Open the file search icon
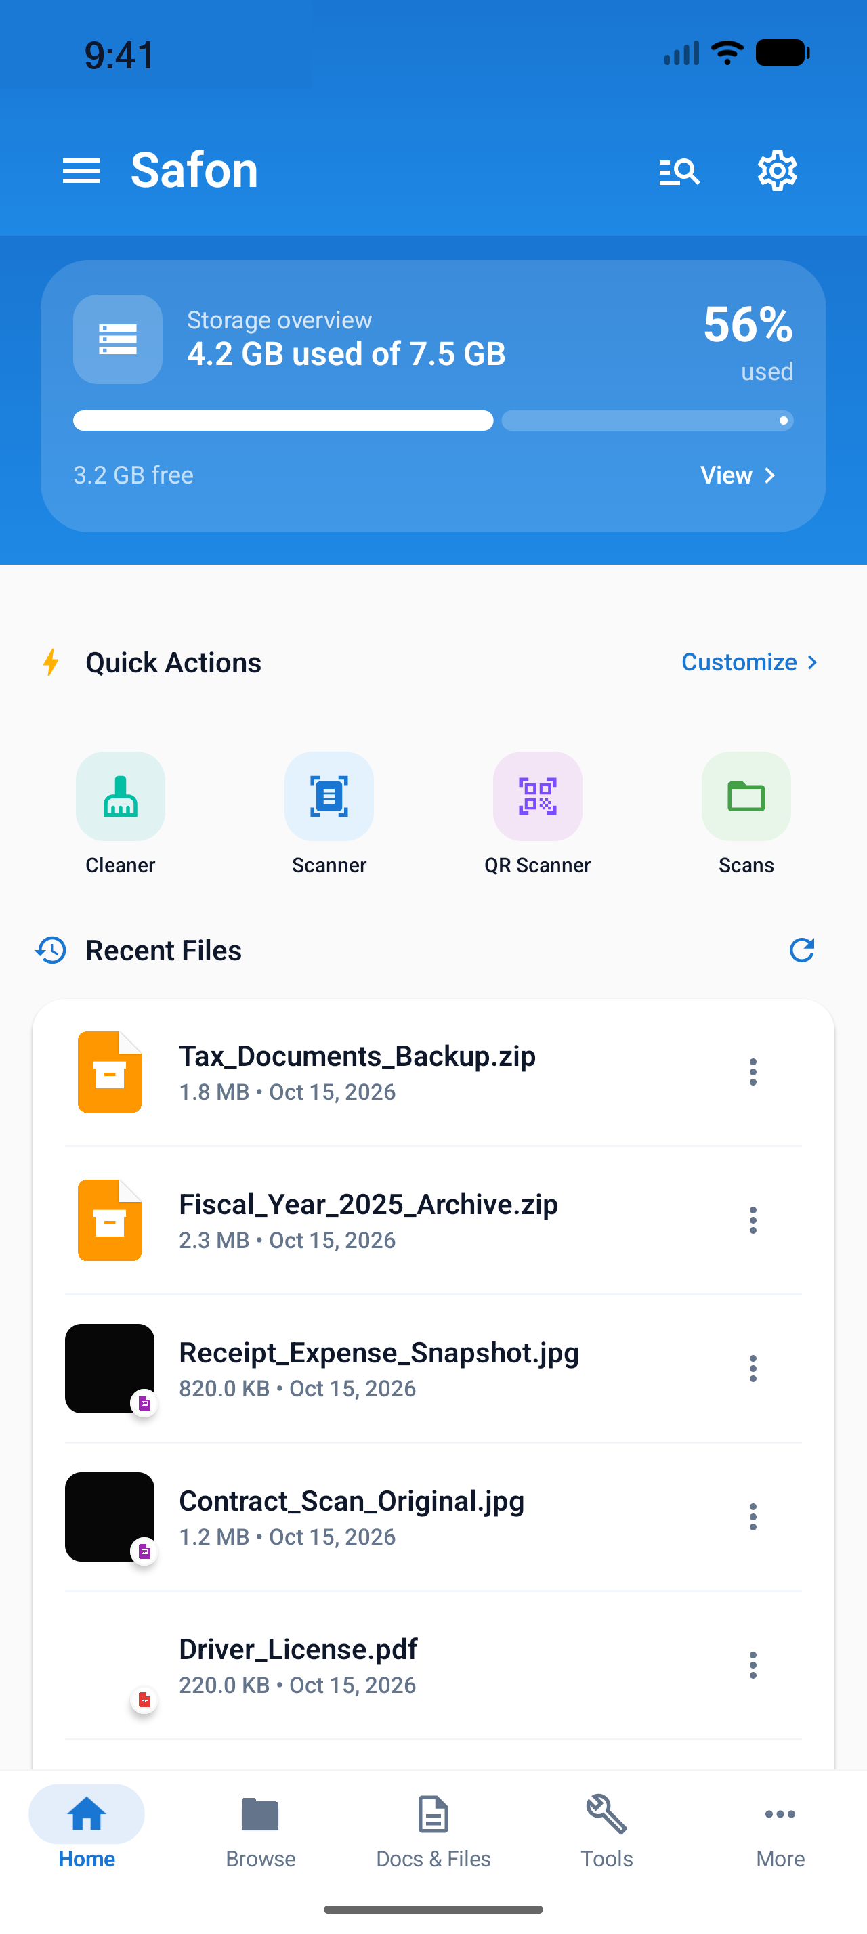 [x=679, y=171]
